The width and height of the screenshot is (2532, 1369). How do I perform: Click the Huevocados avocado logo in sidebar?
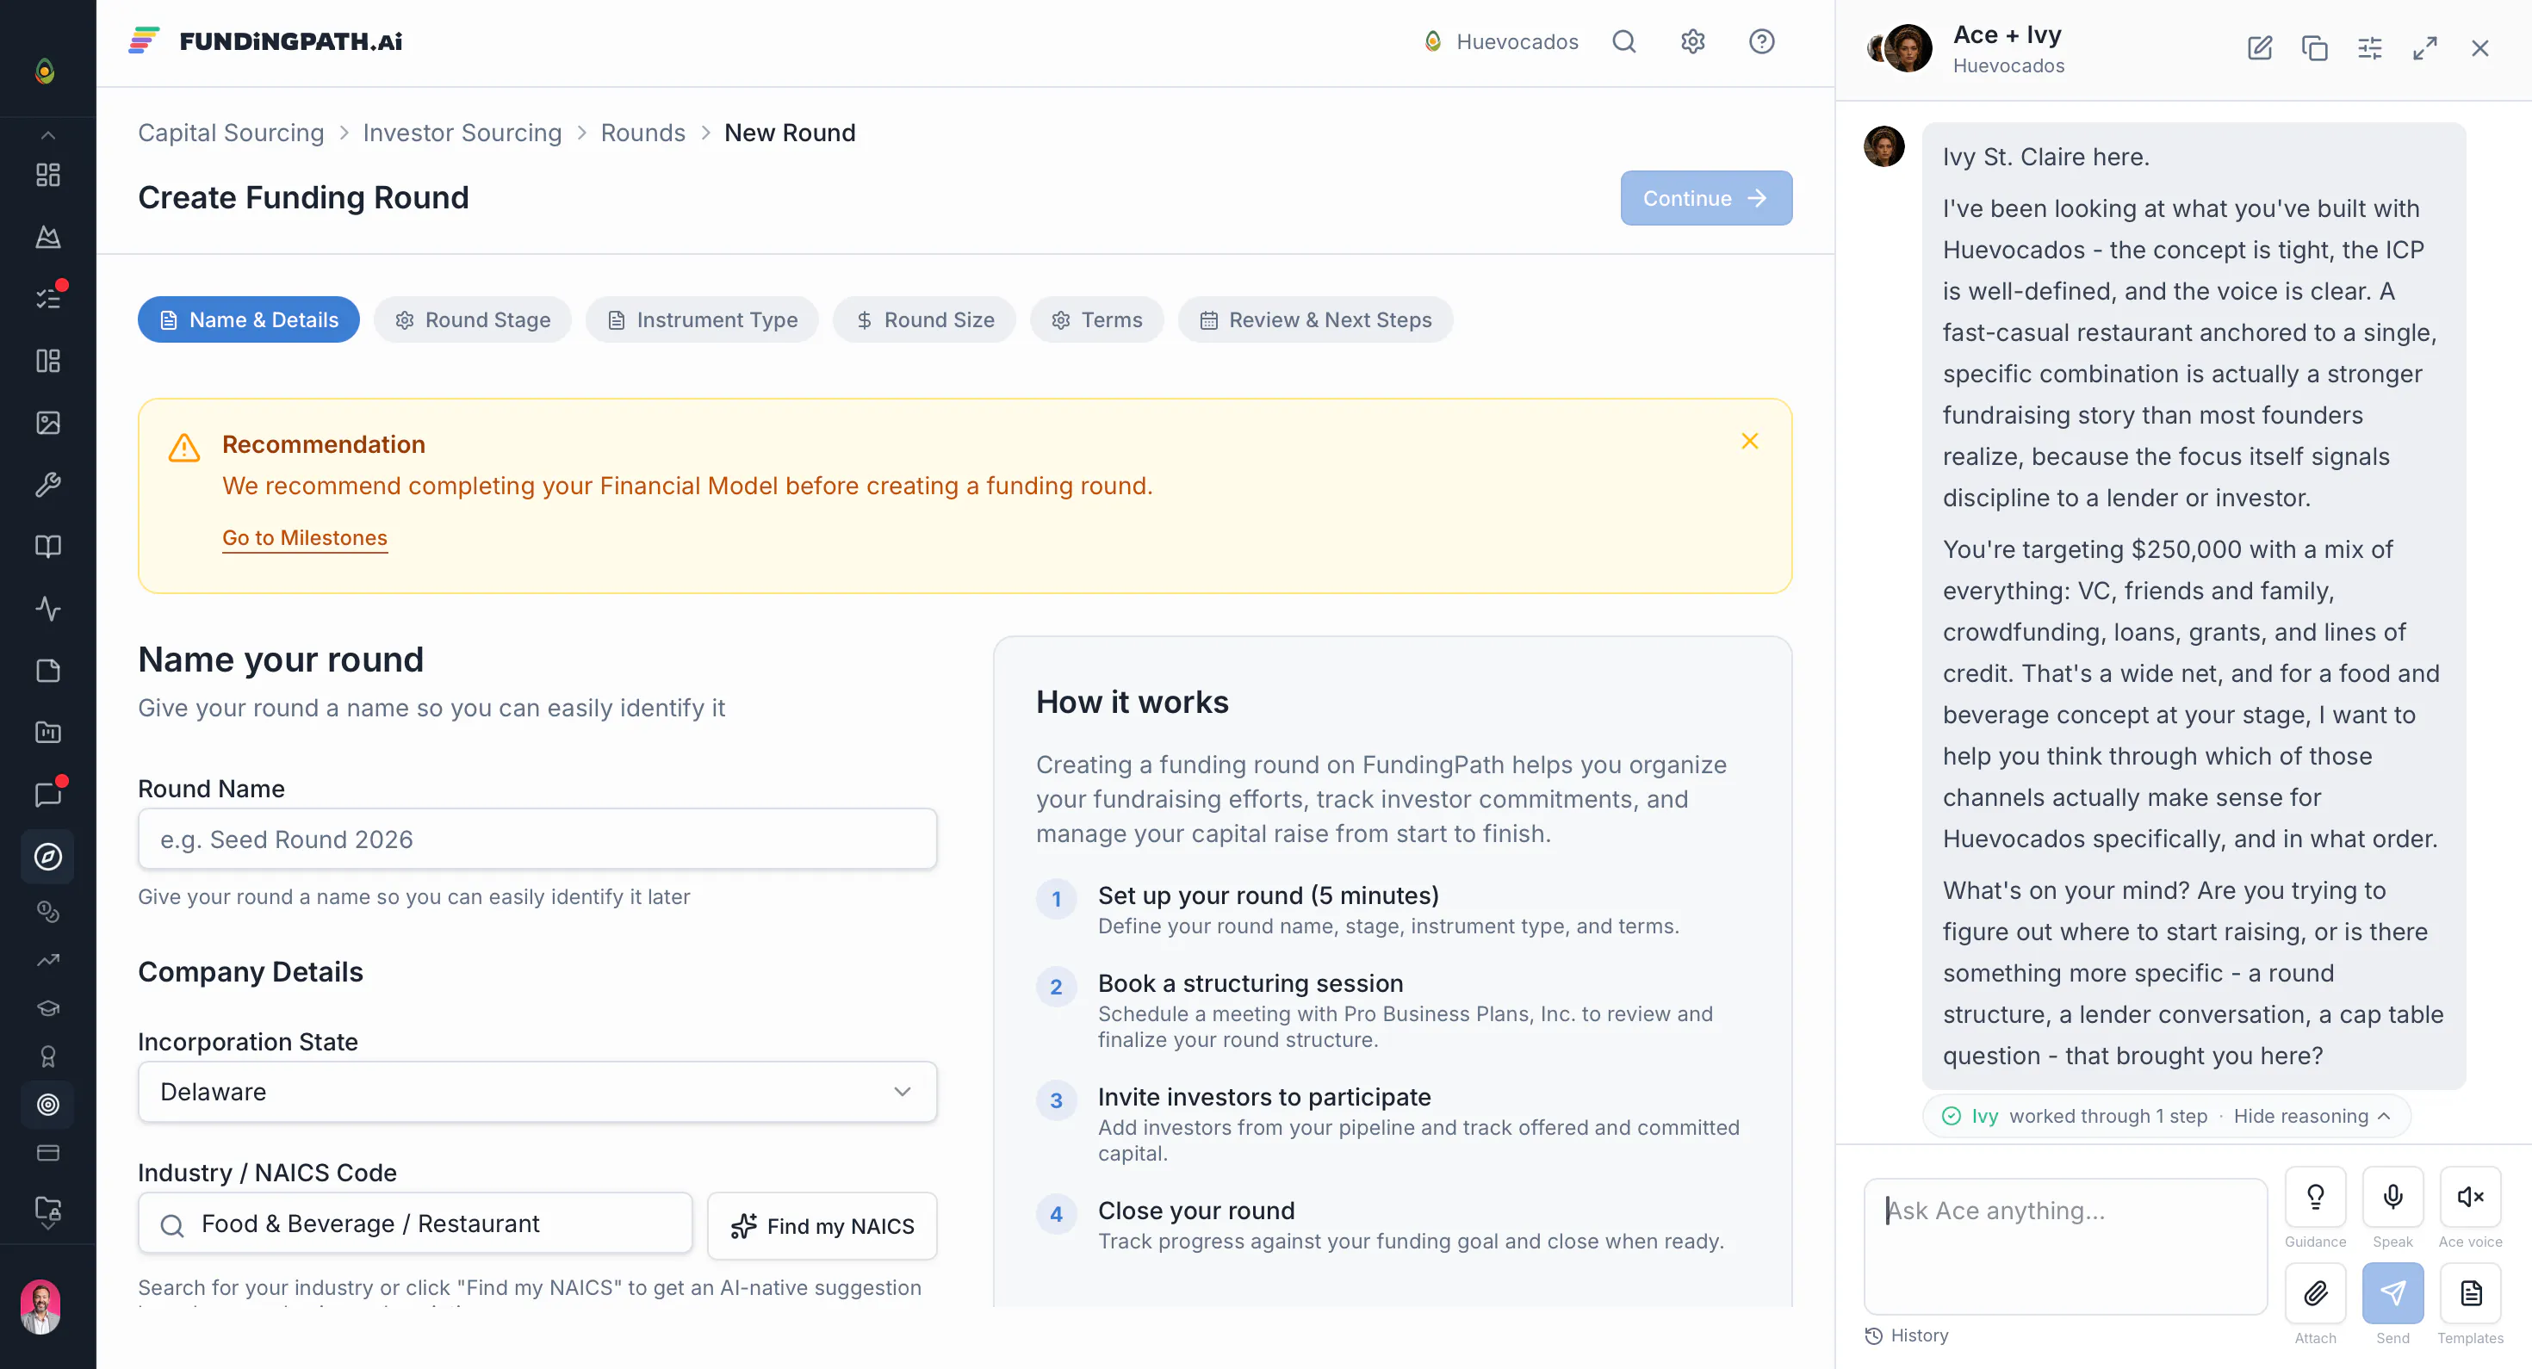tap(45, 71)
